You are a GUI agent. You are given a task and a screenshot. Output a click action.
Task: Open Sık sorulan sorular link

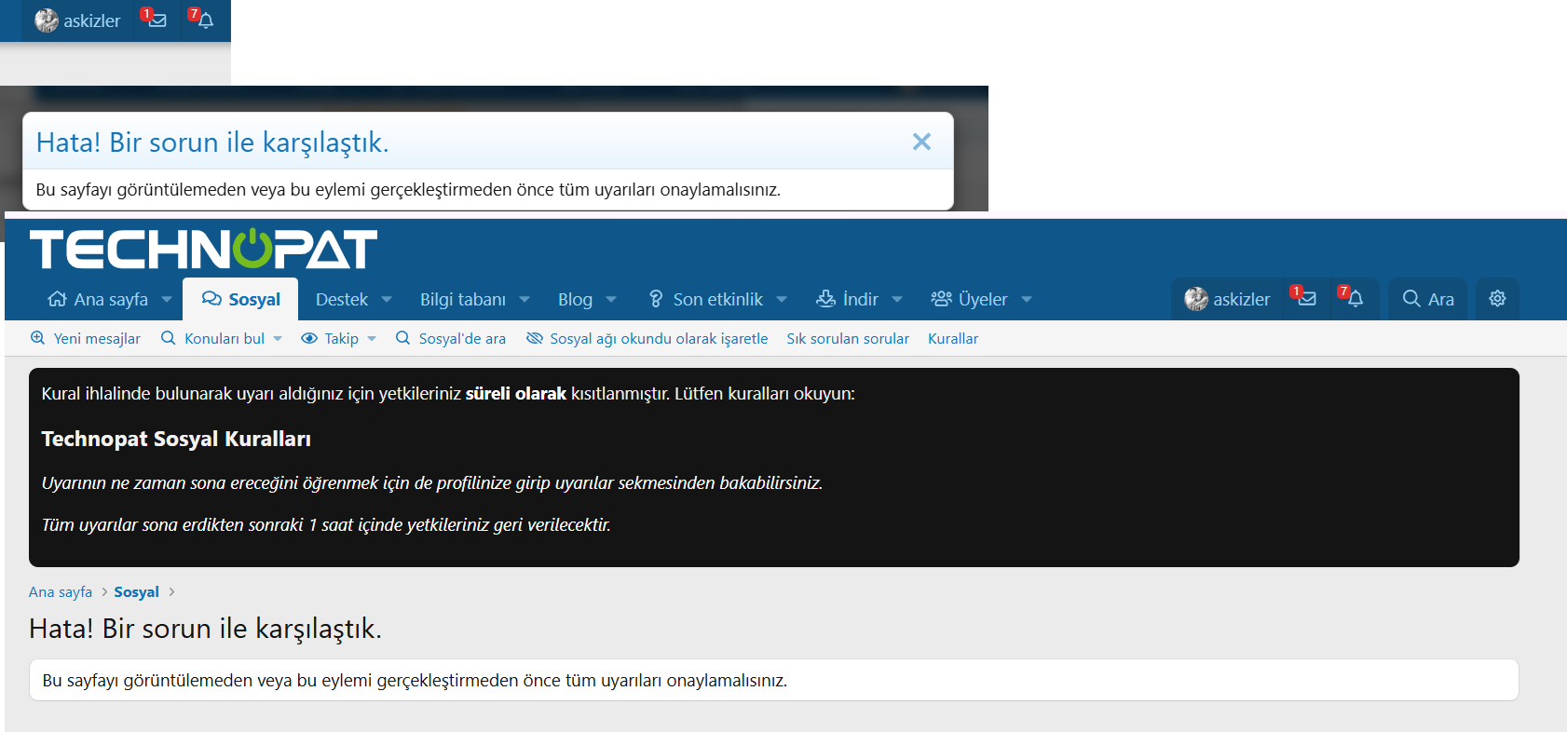[848, 338]
